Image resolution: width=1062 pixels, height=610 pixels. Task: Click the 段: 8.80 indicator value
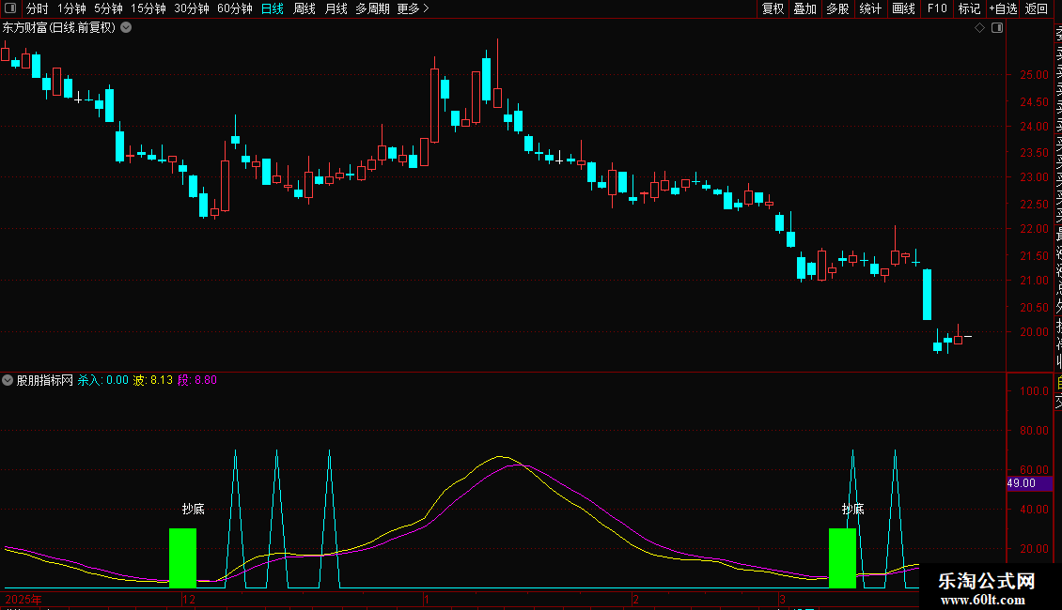(197, 380)
